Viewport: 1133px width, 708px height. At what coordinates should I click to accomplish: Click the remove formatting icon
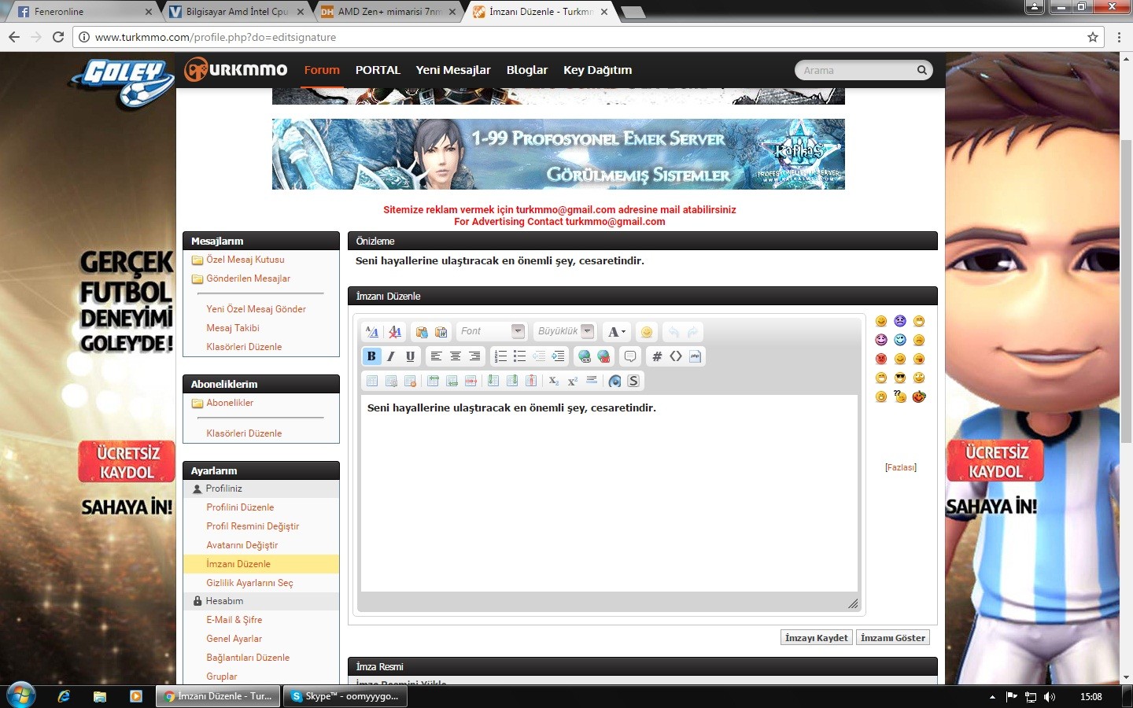pyautogui.click(x=395, y=332)
